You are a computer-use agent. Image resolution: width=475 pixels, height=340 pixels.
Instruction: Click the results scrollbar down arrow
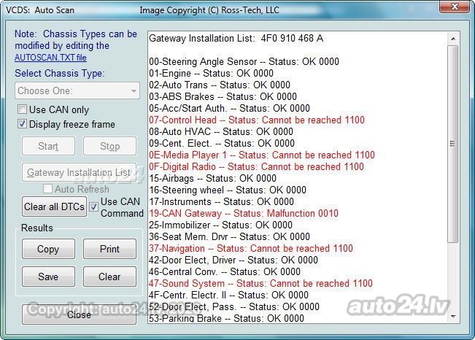453,317
